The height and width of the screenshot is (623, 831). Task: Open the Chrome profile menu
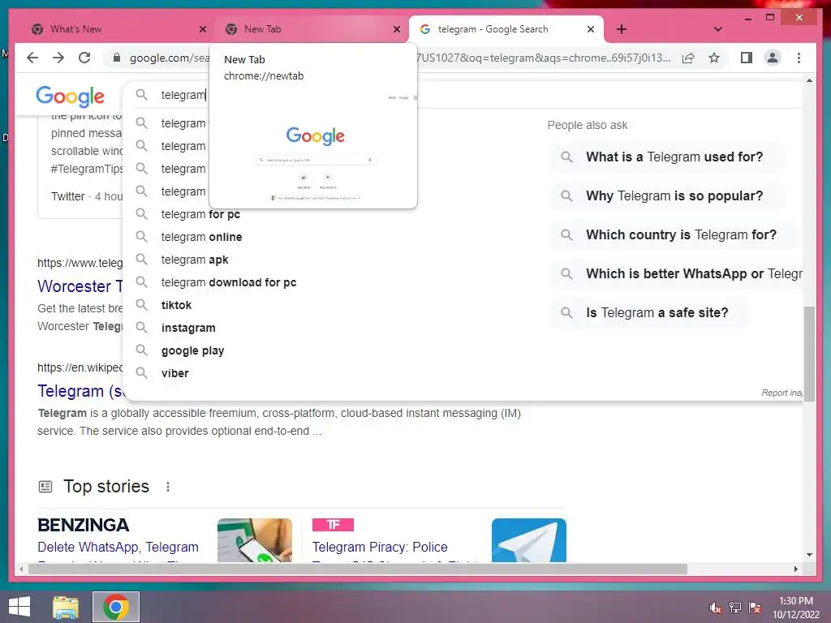coord(773,58)
